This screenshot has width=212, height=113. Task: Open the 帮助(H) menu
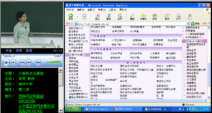point(123,10)
